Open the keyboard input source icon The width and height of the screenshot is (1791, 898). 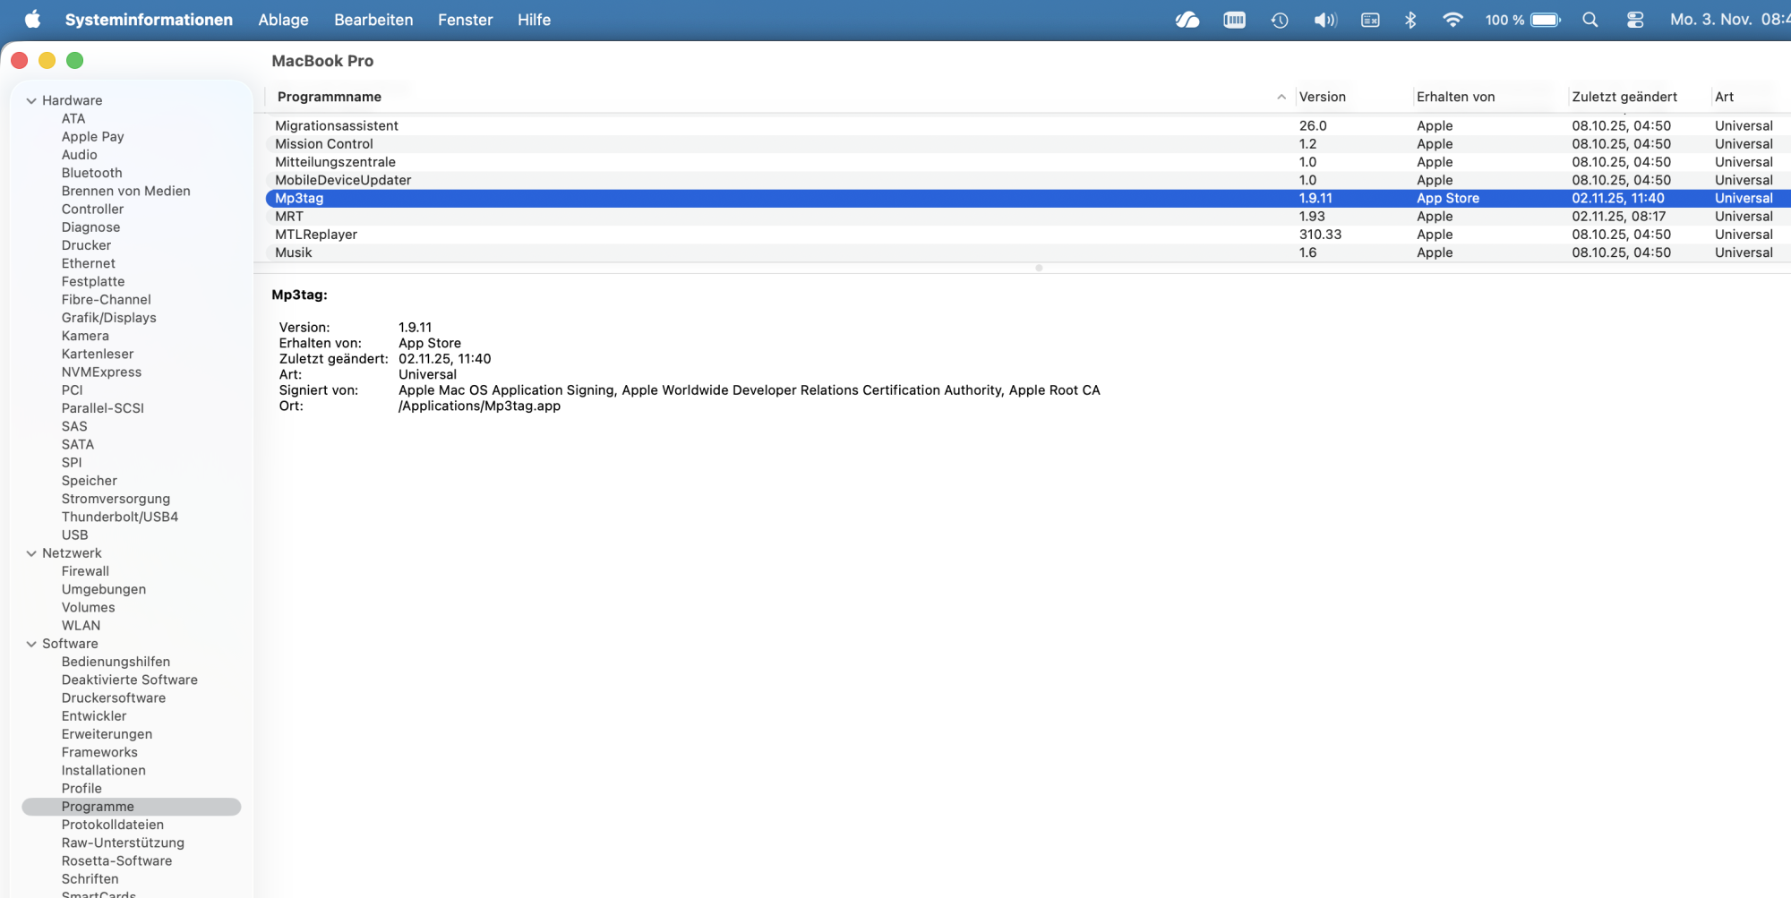coord(1370,20)
